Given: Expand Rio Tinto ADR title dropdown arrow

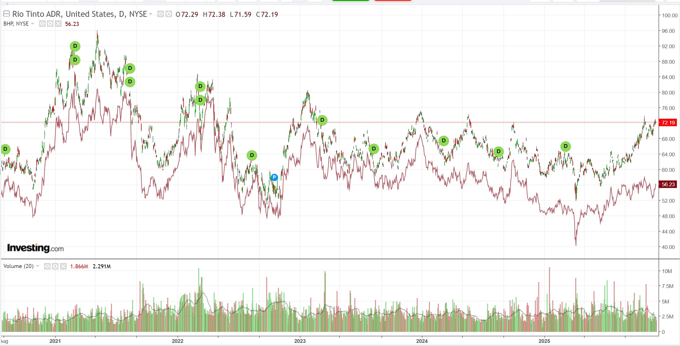Looking at the screenshot, I should click(x=151, y=14).
